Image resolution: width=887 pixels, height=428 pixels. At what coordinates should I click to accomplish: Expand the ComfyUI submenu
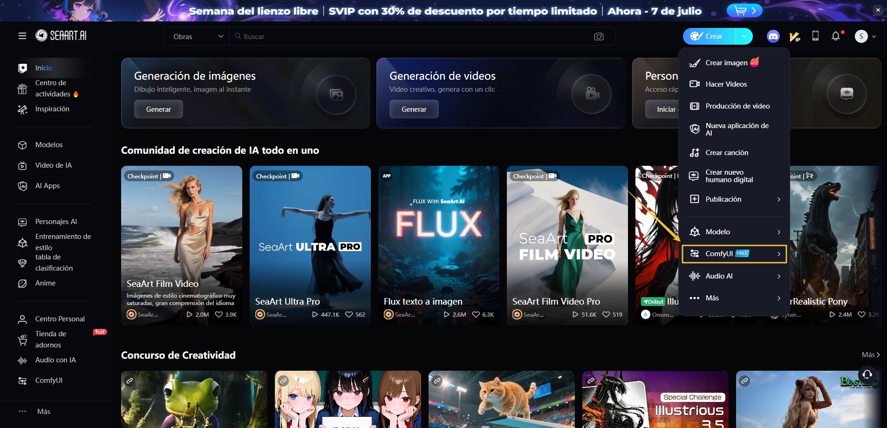734,254
